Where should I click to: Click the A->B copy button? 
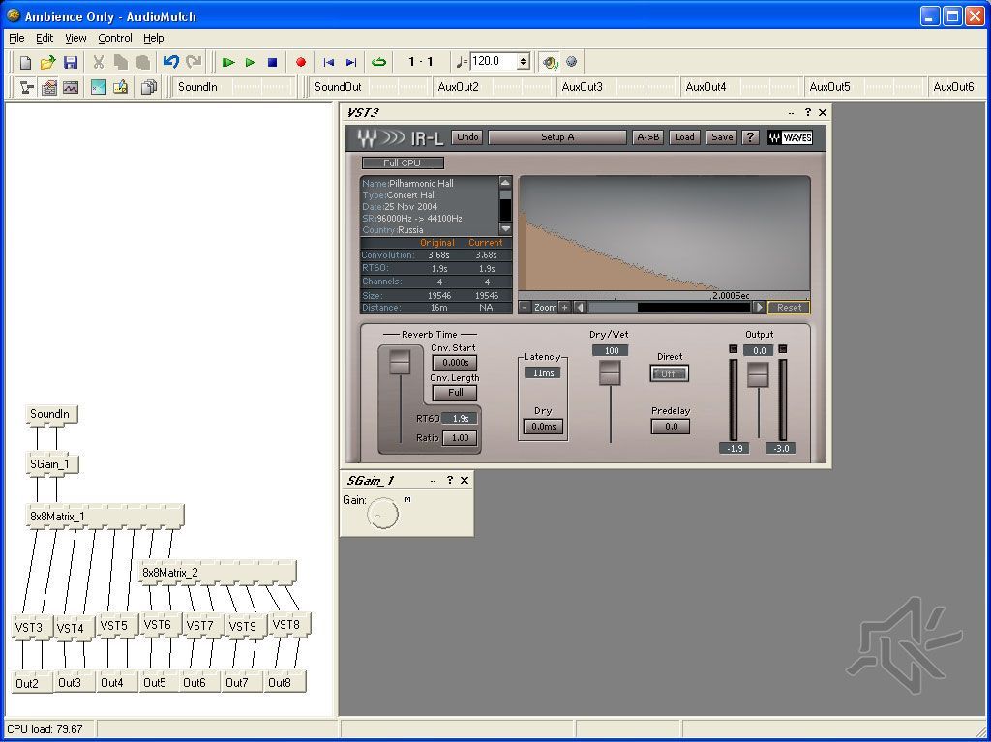tap(647, 137)
